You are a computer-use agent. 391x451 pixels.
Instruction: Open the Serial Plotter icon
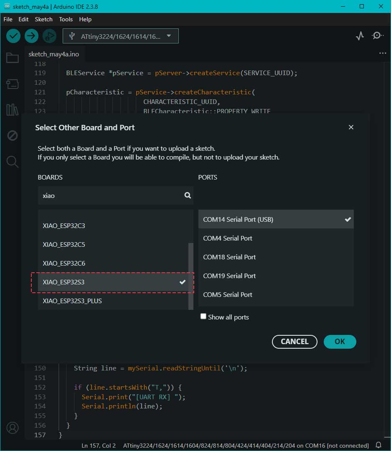tap(360, 36)
